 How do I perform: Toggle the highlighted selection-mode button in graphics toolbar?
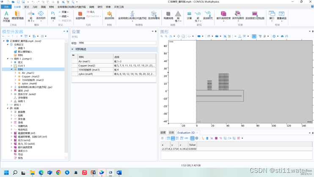point(254,36)
